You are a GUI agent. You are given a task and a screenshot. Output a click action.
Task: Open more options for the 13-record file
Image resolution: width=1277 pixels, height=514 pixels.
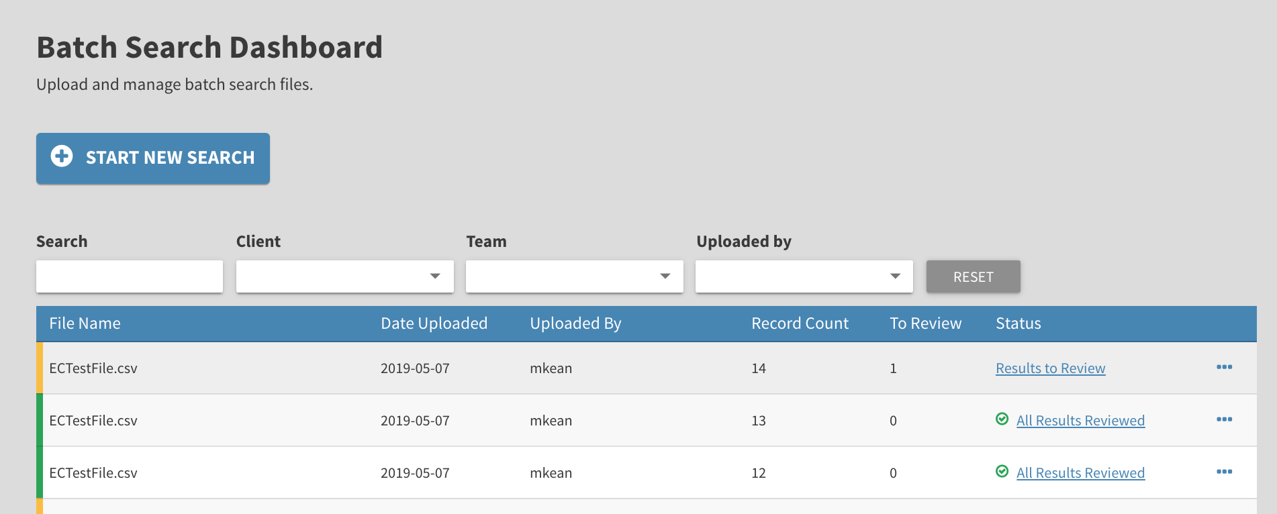pyautogui.click(x=1224, y=419)
